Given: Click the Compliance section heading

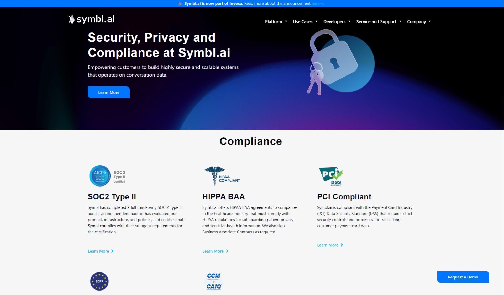Looking at the screenshot, I should click(251, 141).
